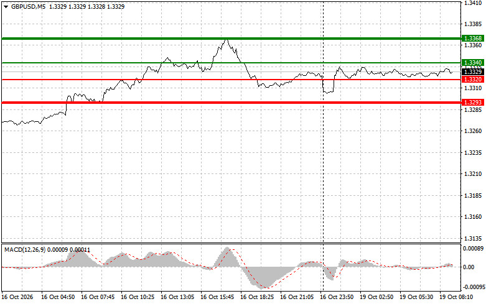Image resolution: width=486 pixels, height=304 pixels.
Task: Select the thin green line at 1.3340
Action: click(231, 63)
